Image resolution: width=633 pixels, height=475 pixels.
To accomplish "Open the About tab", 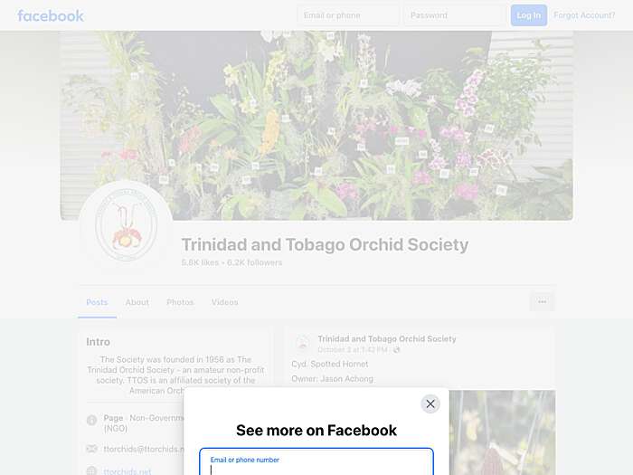I will pyautogui.click(x=137, y=302).
